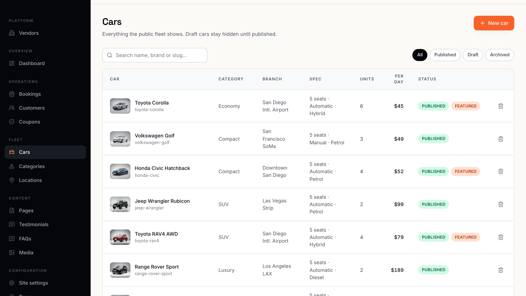Click trash icon for Volkswagen Golf
The width and height of the screenshot is (526, 296).
501,139
